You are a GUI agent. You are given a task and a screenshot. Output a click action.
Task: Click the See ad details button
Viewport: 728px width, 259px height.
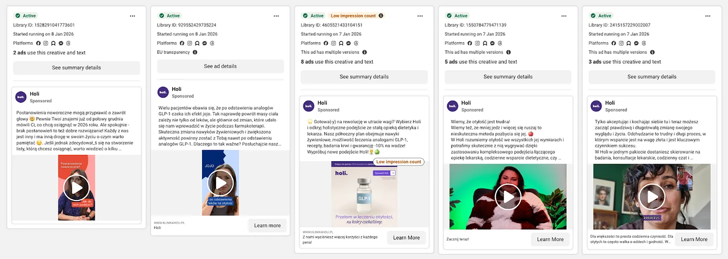pyautogui.click(x=220, y=66)
